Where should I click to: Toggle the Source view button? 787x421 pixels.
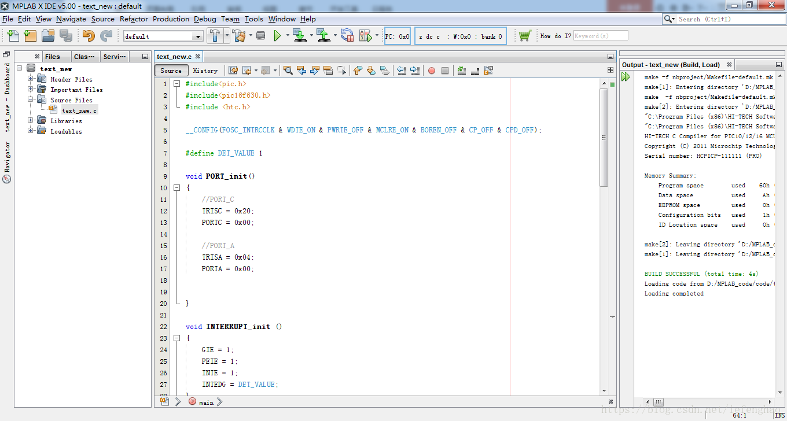[171, 71]
